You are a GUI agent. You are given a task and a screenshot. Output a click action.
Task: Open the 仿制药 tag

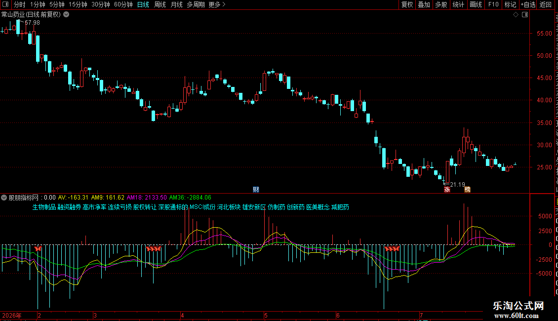(277, 207)
